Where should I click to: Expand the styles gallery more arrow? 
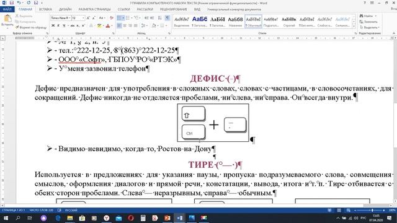354,26
